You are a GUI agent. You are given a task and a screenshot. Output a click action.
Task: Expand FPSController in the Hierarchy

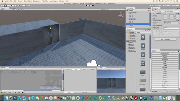pos(128,18)
